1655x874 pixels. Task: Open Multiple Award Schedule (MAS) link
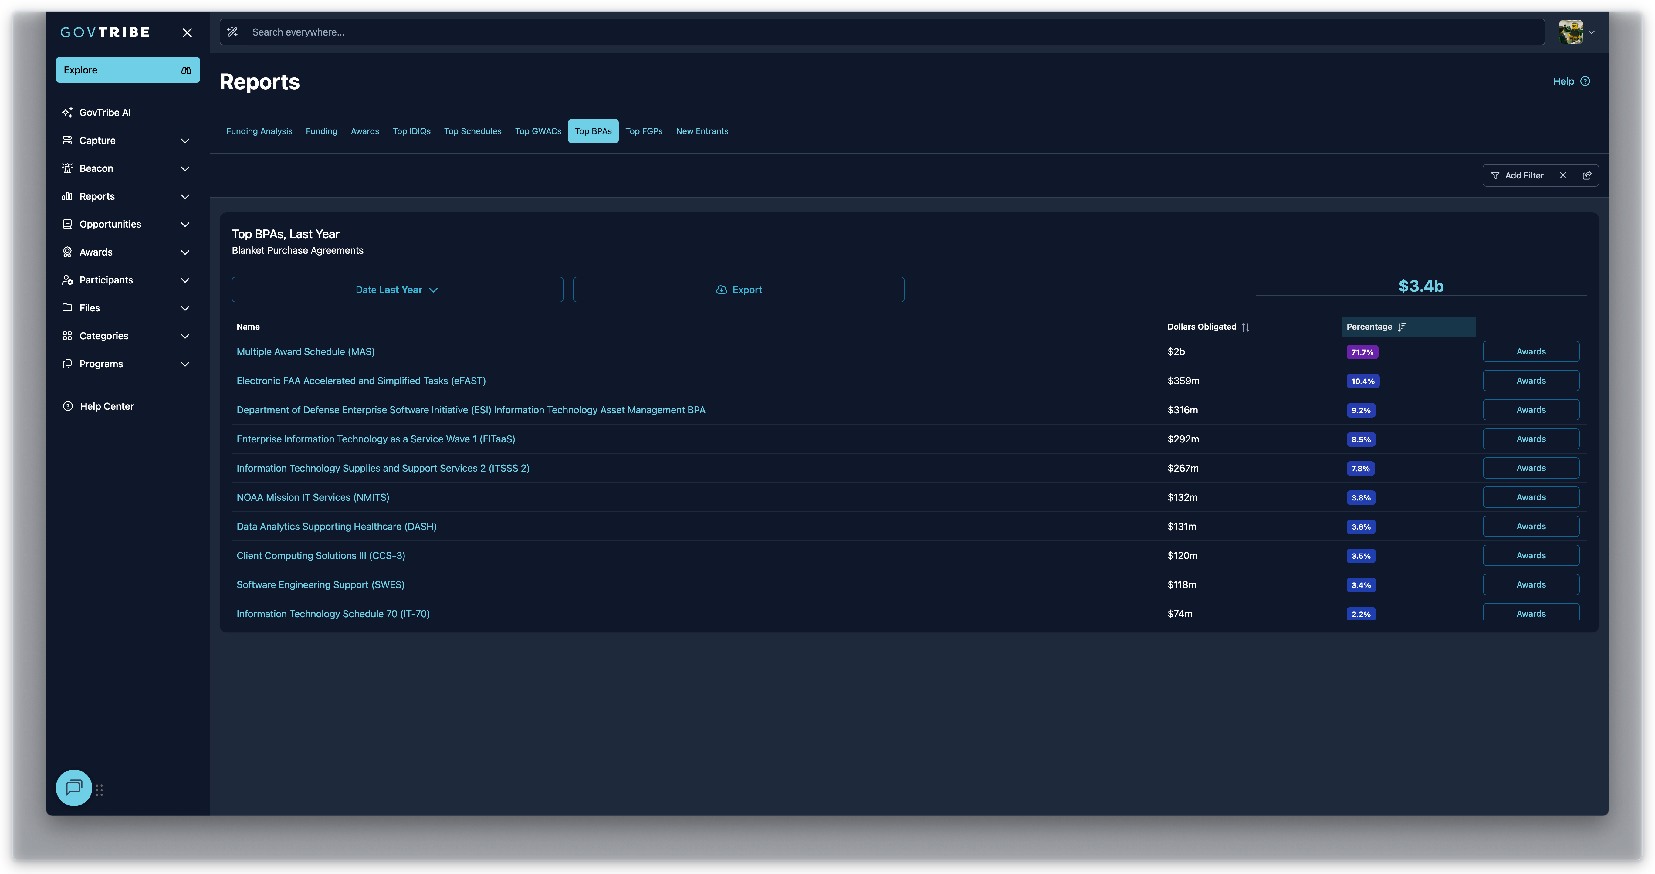(x=305, y=351)
